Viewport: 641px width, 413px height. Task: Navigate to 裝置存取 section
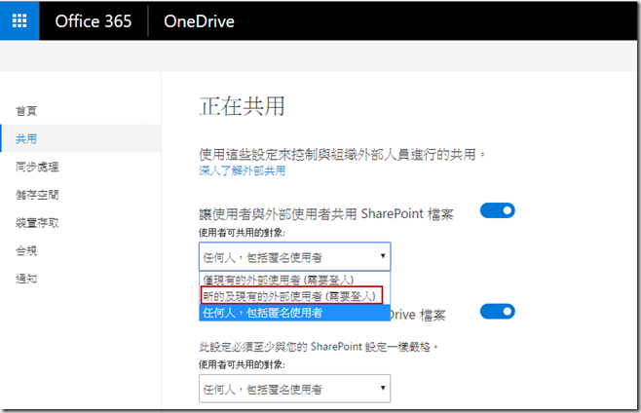[x=37, y=222]
